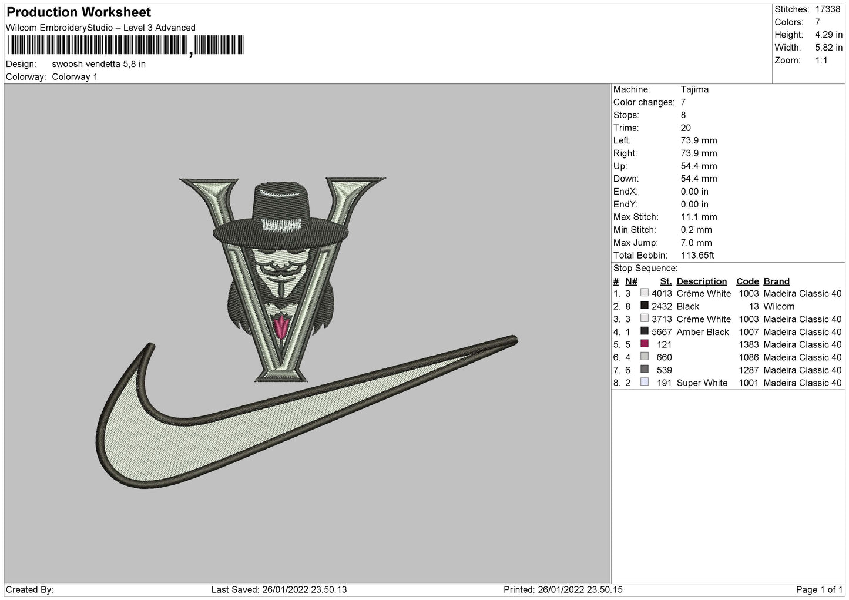The height and width of the screenshot is (600, 849).
Task: Click the barcode under the worksheet title
Action: [x=126, y=45]
